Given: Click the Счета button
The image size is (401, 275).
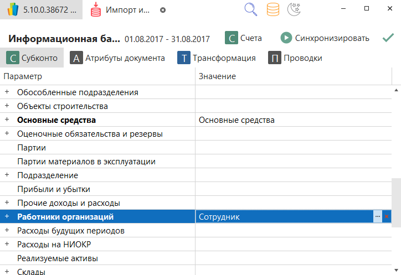Looking at the screenshot, I should 244,38.
